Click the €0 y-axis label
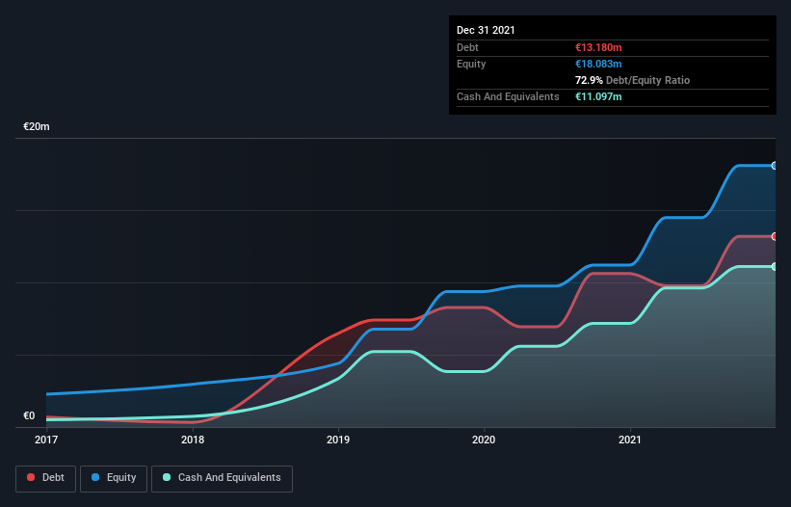The image size is (791, 507). pyautogui.click(x=29, y=415)
